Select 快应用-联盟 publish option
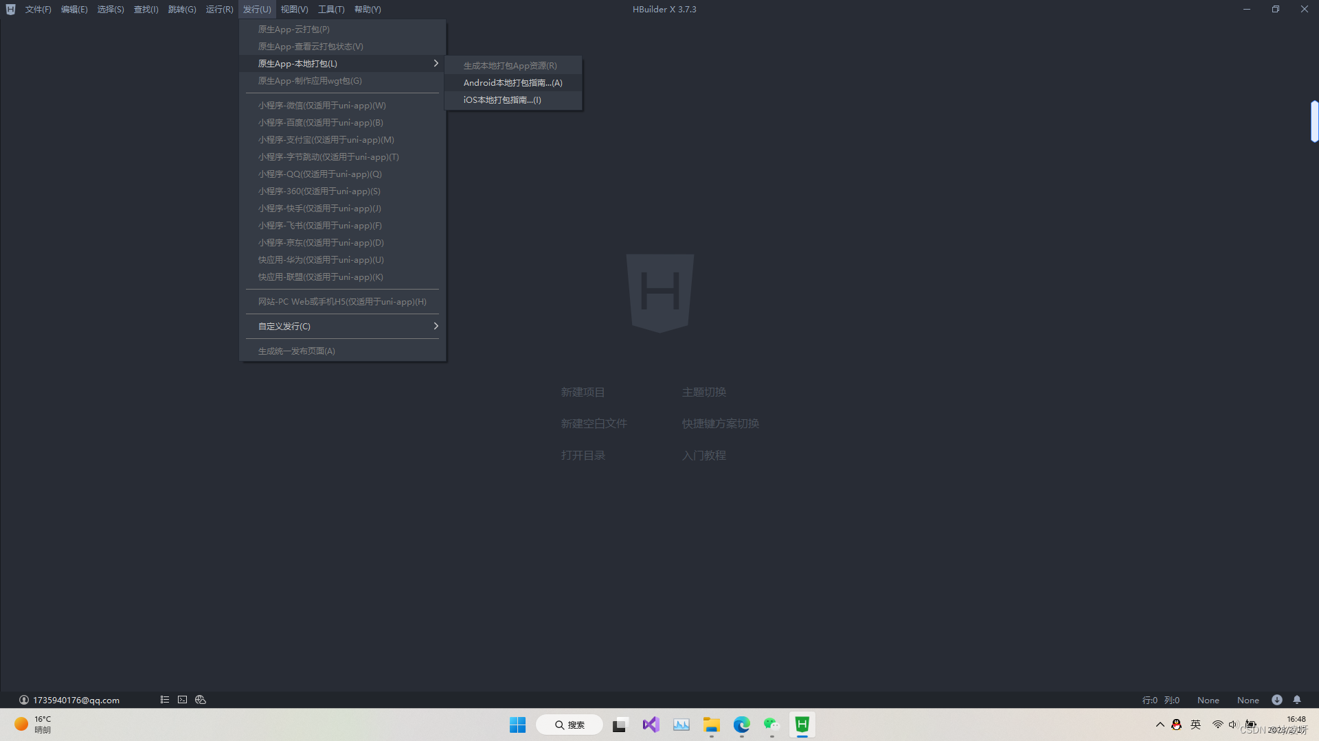This screenshot has height=741, width=1319. click(x=342, y=277)
